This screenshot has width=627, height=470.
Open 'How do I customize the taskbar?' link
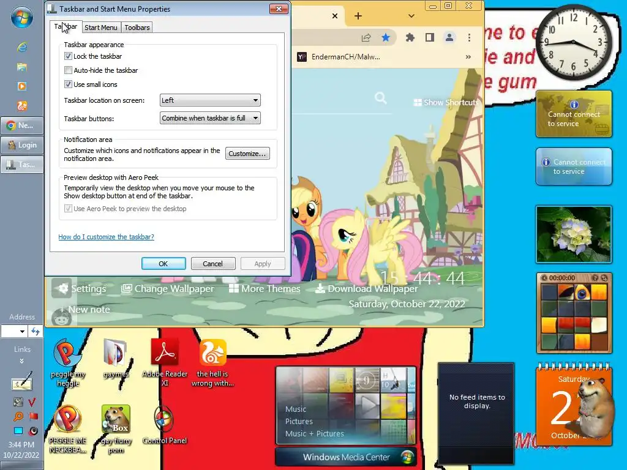coord(106,237)
